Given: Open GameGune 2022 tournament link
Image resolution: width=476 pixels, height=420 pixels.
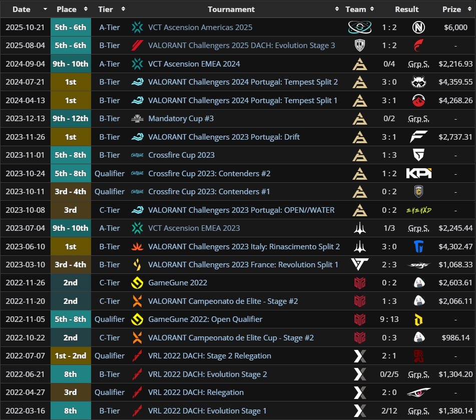Looking at the screenshot, I should pos(178,283).
